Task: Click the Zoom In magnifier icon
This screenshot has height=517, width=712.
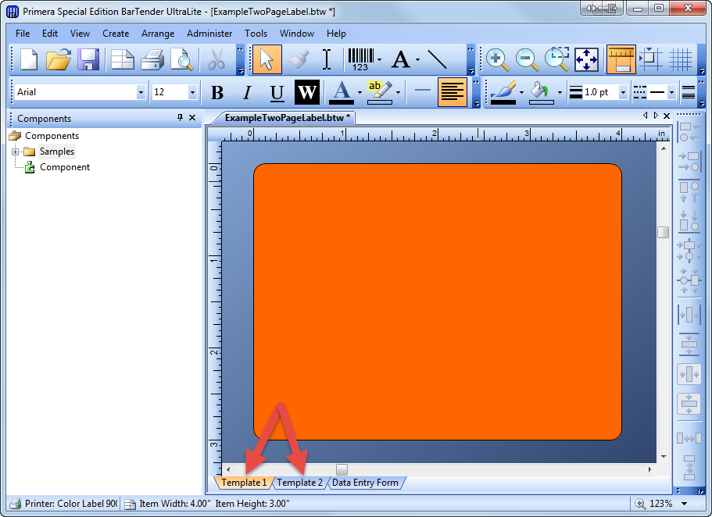Action: [497, 59]
